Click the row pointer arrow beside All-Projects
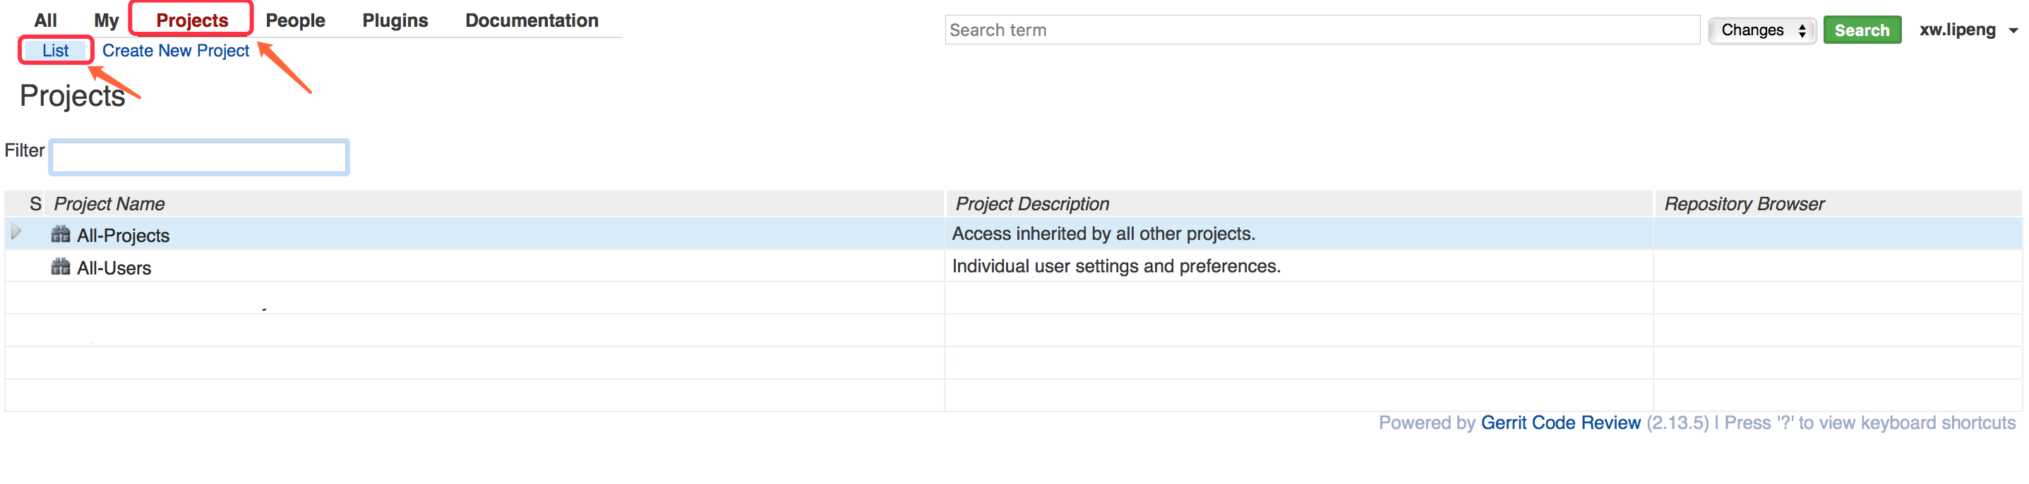 click(16, 232)
